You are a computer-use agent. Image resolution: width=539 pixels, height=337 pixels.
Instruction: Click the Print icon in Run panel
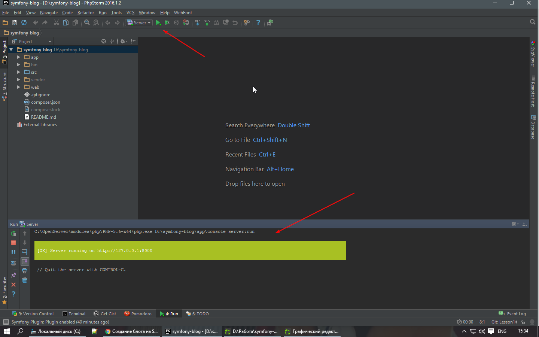pyautogui.click(x=25, y=271)
